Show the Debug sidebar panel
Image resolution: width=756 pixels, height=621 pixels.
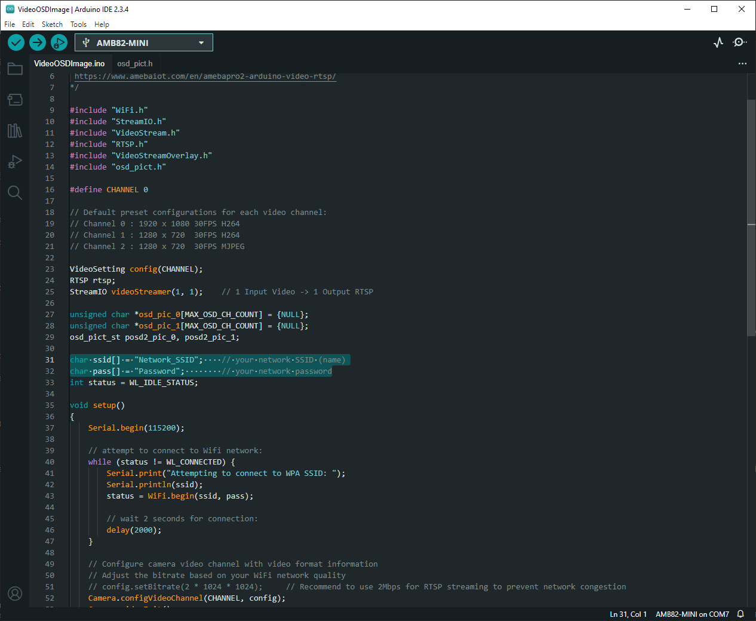pyautogui.click(x=15, y=162)
